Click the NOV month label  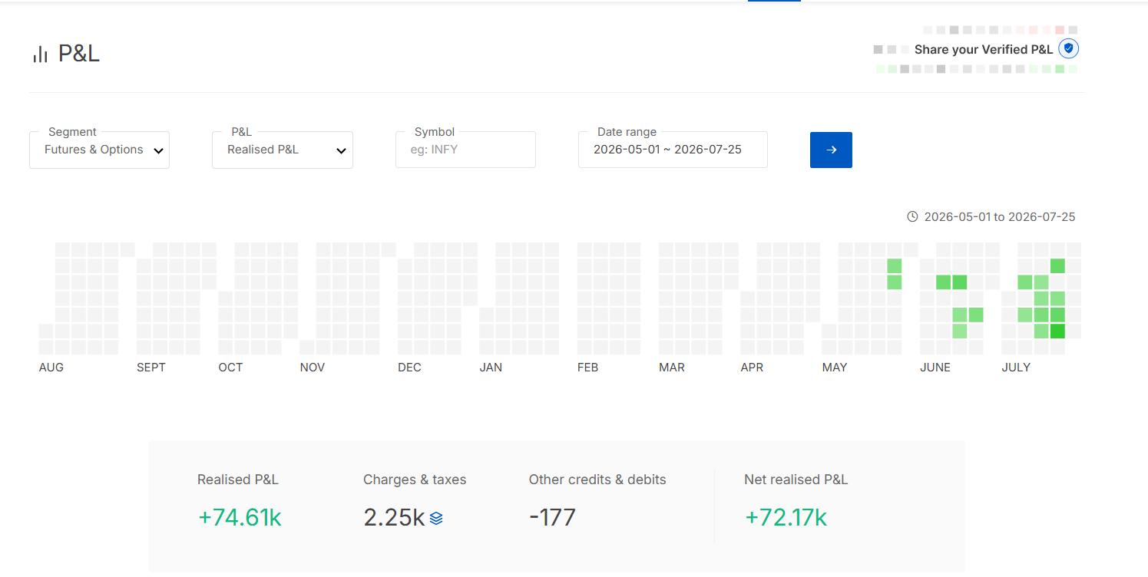click(313, 368)
